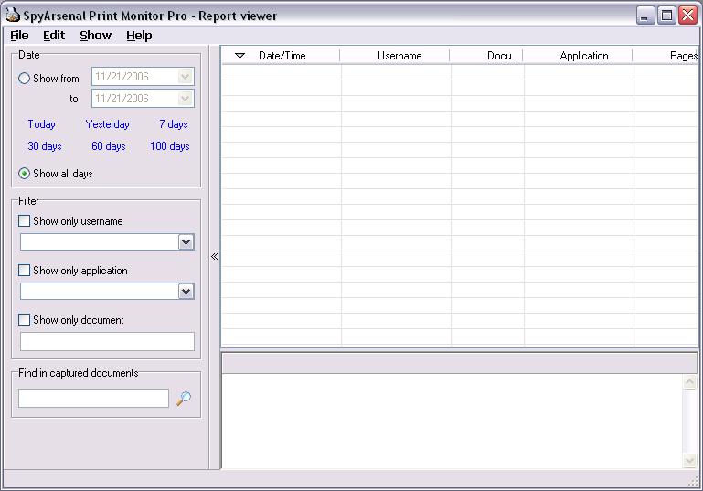Viewport: 703px width, 491px height.
Task: Open the Show menu
Action: point(95,36)
